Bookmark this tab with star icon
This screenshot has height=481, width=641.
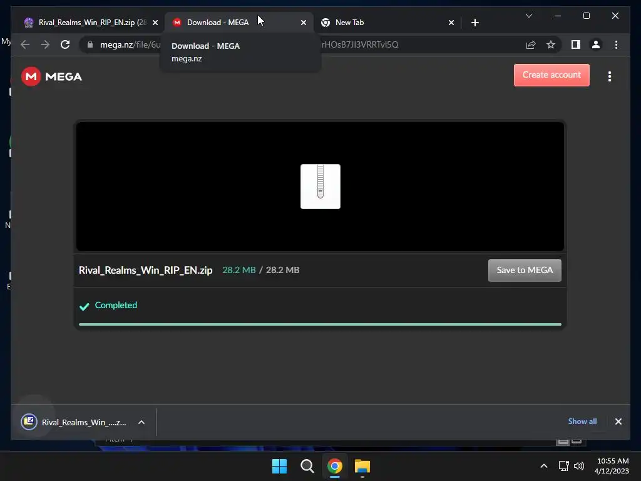pyautogui.click(x=551, y=44)
